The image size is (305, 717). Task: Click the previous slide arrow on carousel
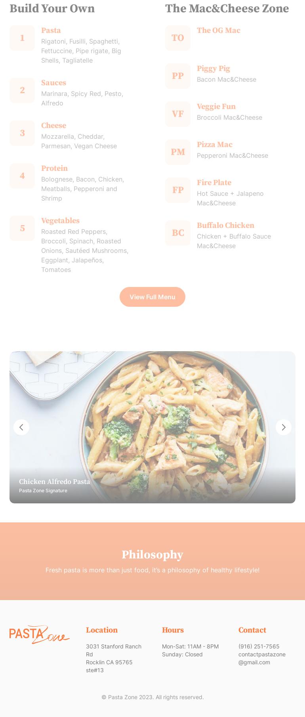[21, 427]
